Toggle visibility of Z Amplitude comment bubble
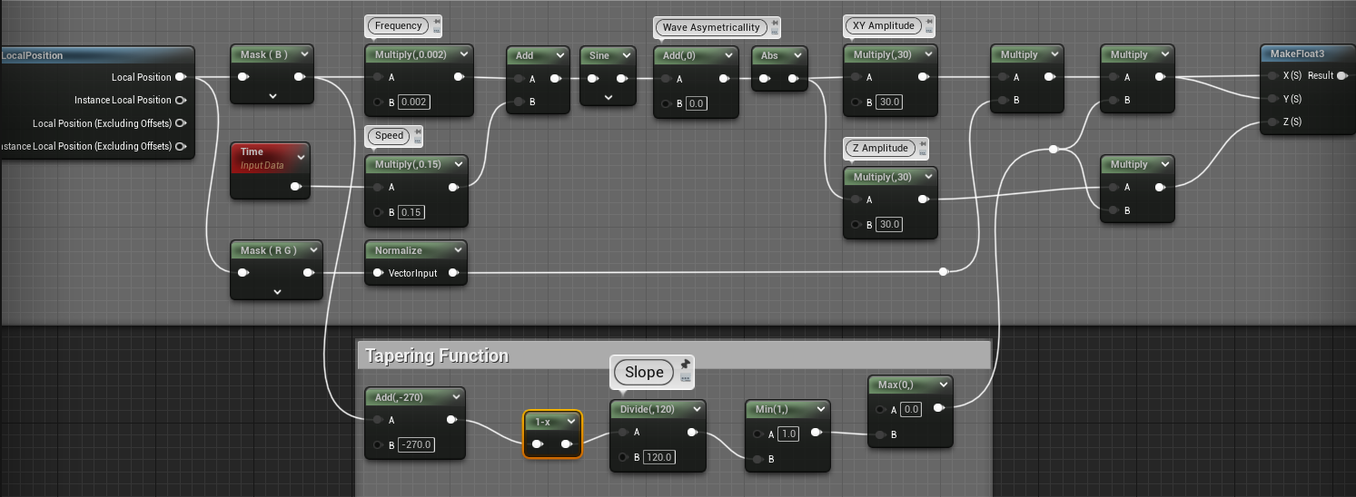 coord(923,152)
